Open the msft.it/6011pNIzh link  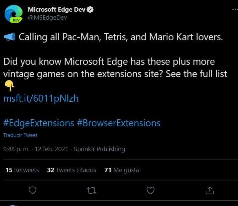pos(41,99)
